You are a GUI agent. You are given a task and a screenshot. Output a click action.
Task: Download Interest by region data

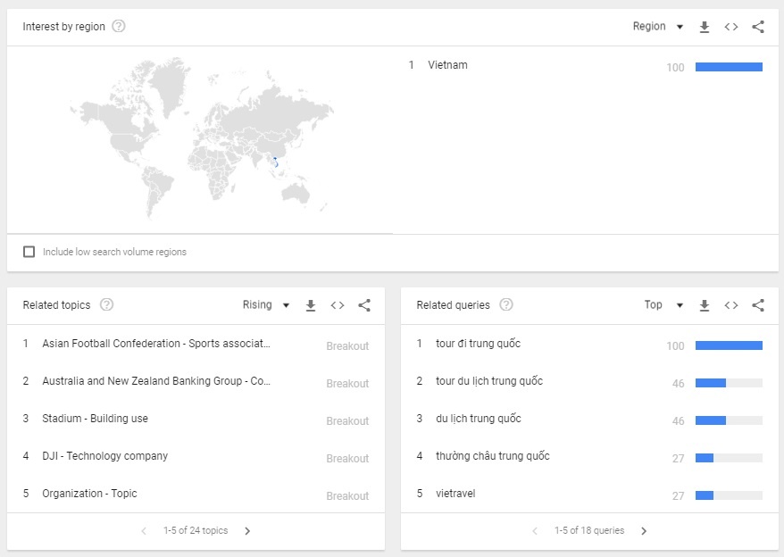pyautogui.click(x=704, y=27)
